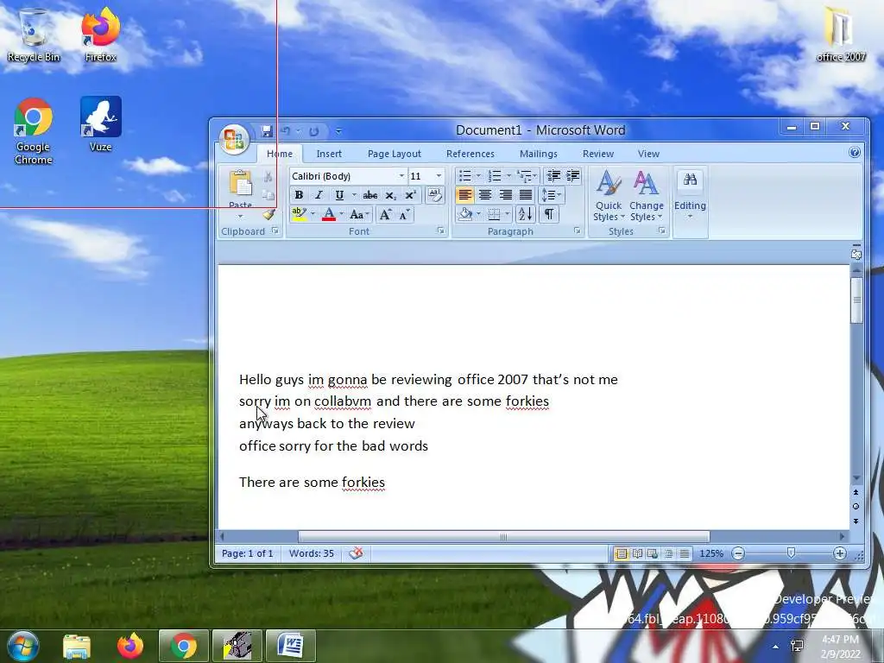Switch to the Page Layout tab
This screenshot has height=663, width=884.
point(394,154)
